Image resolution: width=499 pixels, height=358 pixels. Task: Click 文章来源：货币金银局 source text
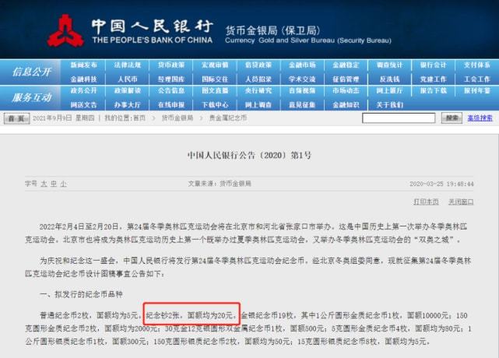coord(220,184)
